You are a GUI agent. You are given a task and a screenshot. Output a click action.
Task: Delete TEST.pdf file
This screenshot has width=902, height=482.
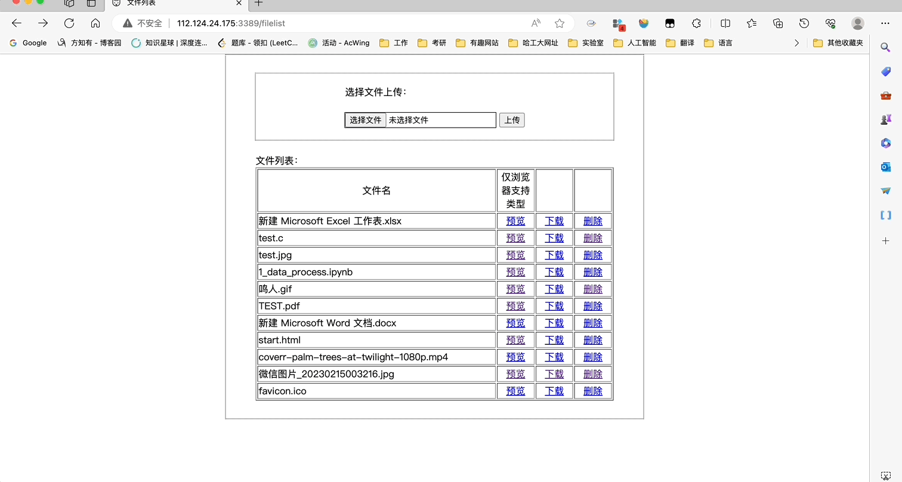click(593, 306)
